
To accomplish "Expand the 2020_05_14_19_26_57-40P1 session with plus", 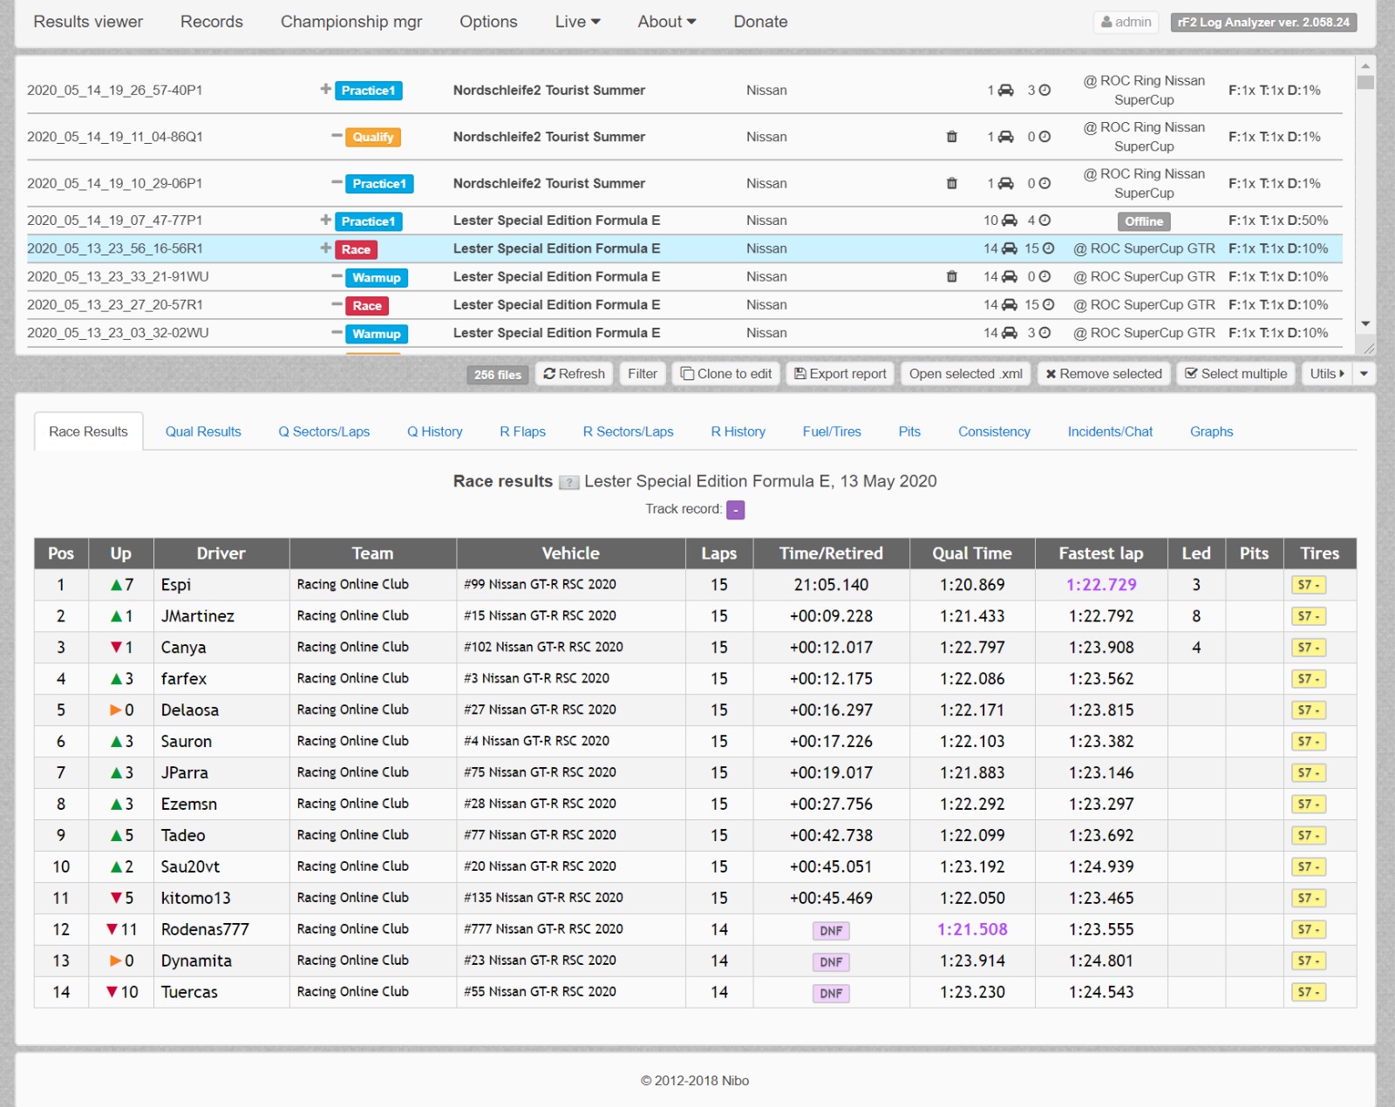I will tap(325, 89).
